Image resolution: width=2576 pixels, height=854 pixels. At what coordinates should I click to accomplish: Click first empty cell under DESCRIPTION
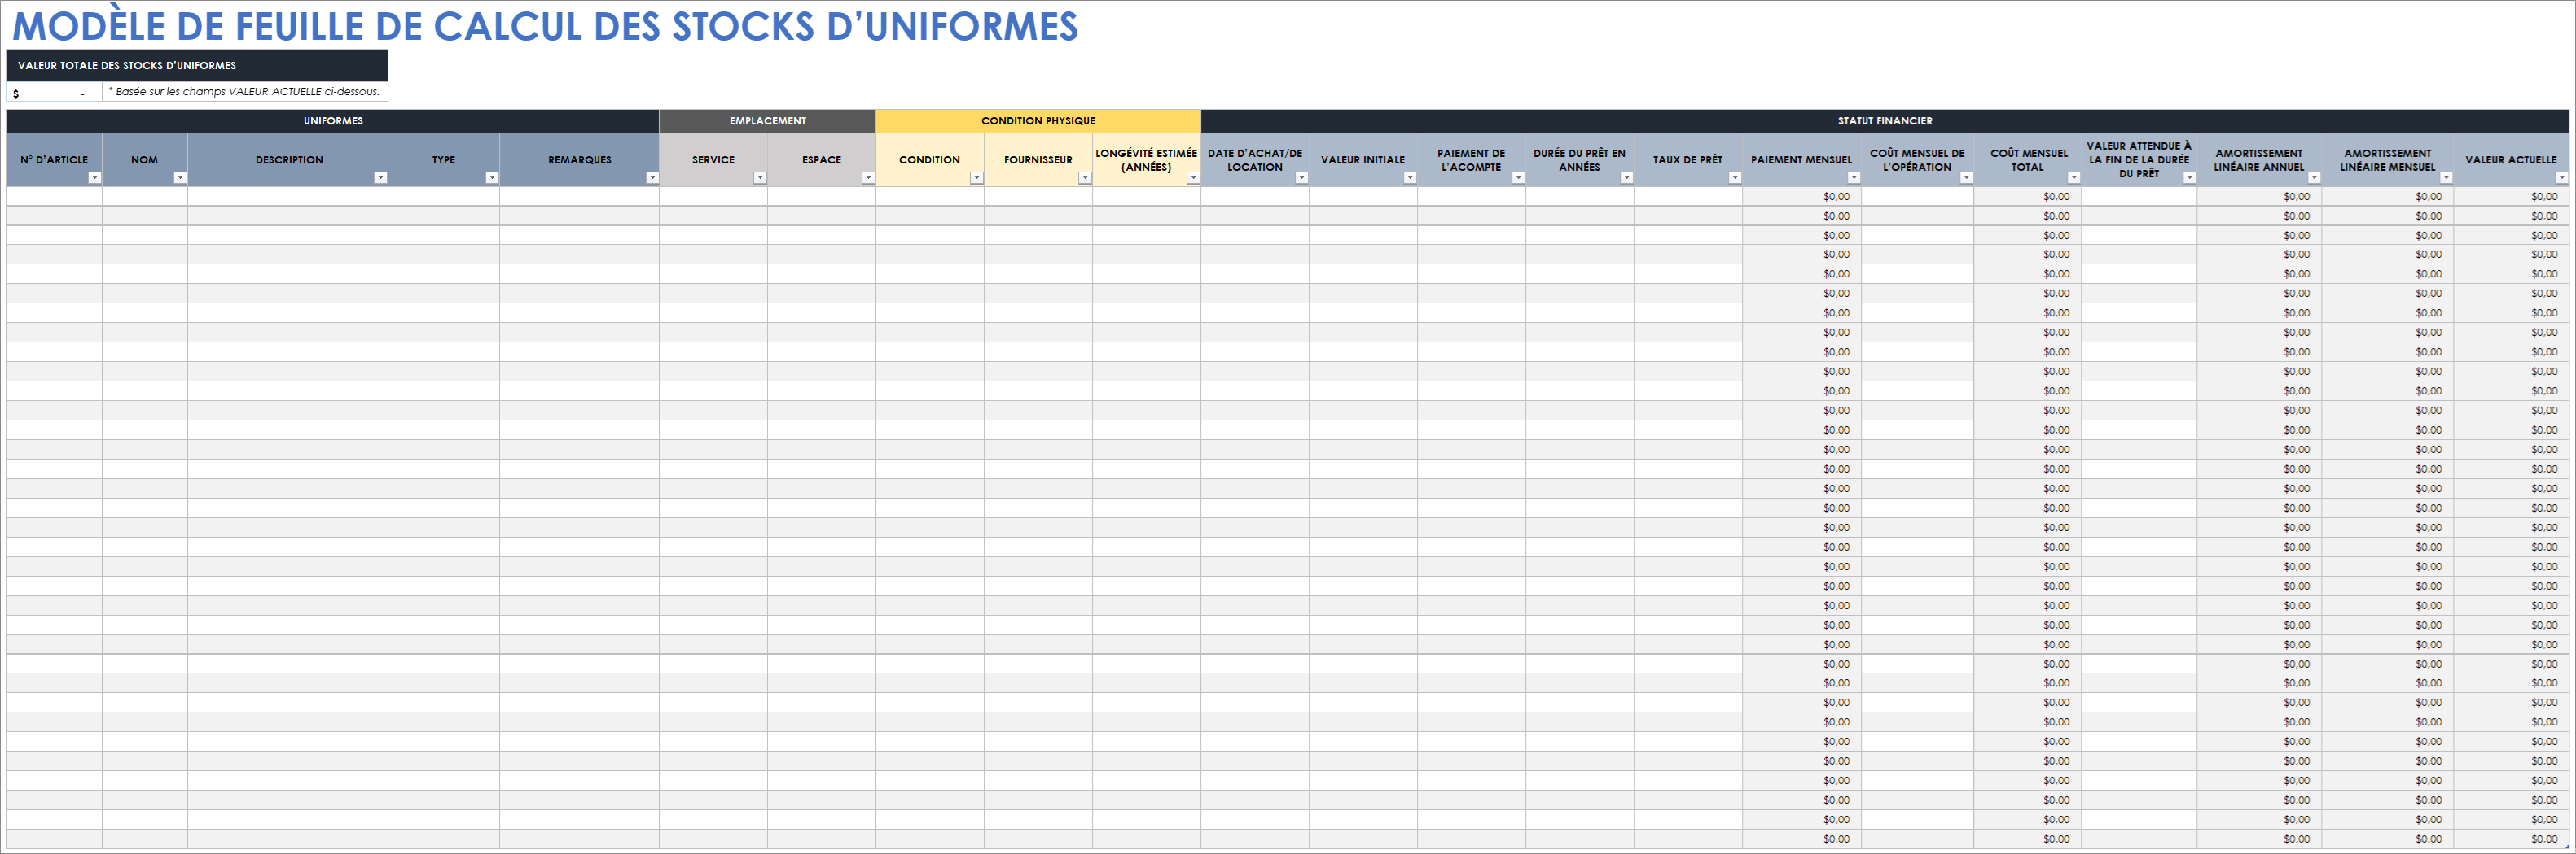tap(288, 197)
